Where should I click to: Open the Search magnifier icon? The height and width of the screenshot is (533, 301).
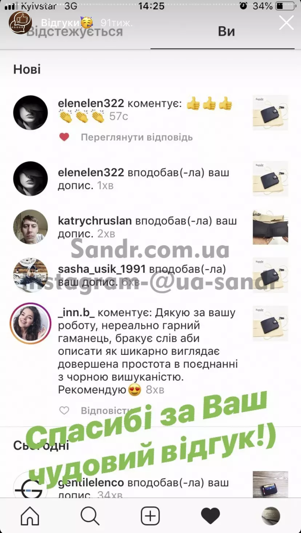pyautogui.click(x=90, y=516)
